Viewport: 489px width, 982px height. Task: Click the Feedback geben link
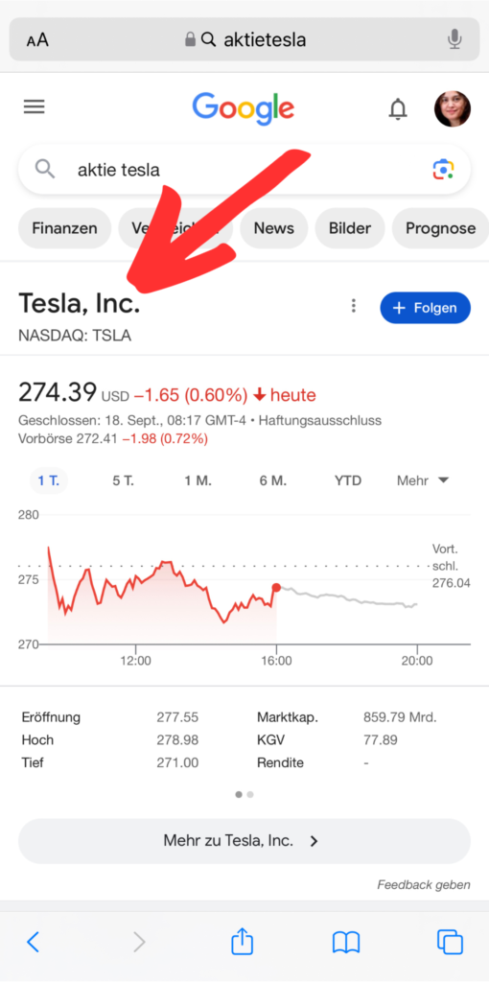424,885
